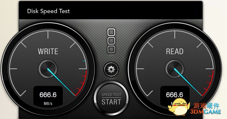Click the READ gauge label
Screen dimensions: 227x119
pos(175,51)
